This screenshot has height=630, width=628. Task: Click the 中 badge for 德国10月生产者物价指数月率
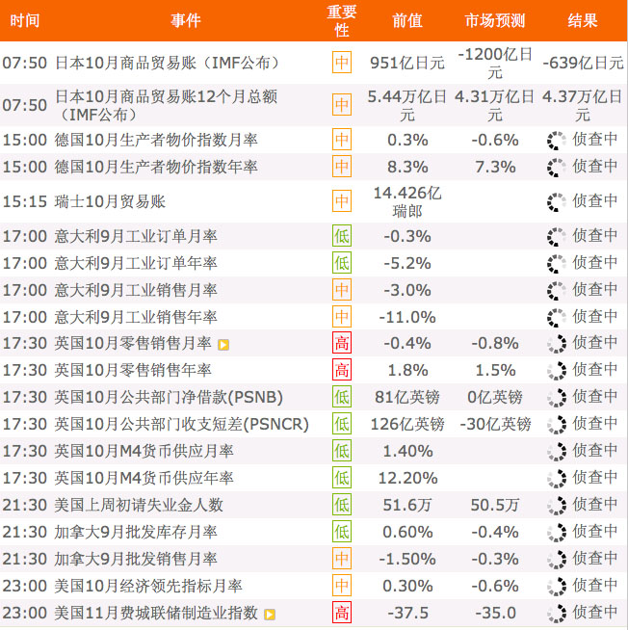(x=342, y=140)
